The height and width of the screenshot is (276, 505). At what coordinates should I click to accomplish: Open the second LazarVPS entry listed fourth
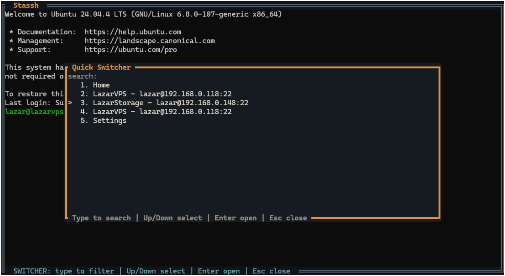point(162,111)
